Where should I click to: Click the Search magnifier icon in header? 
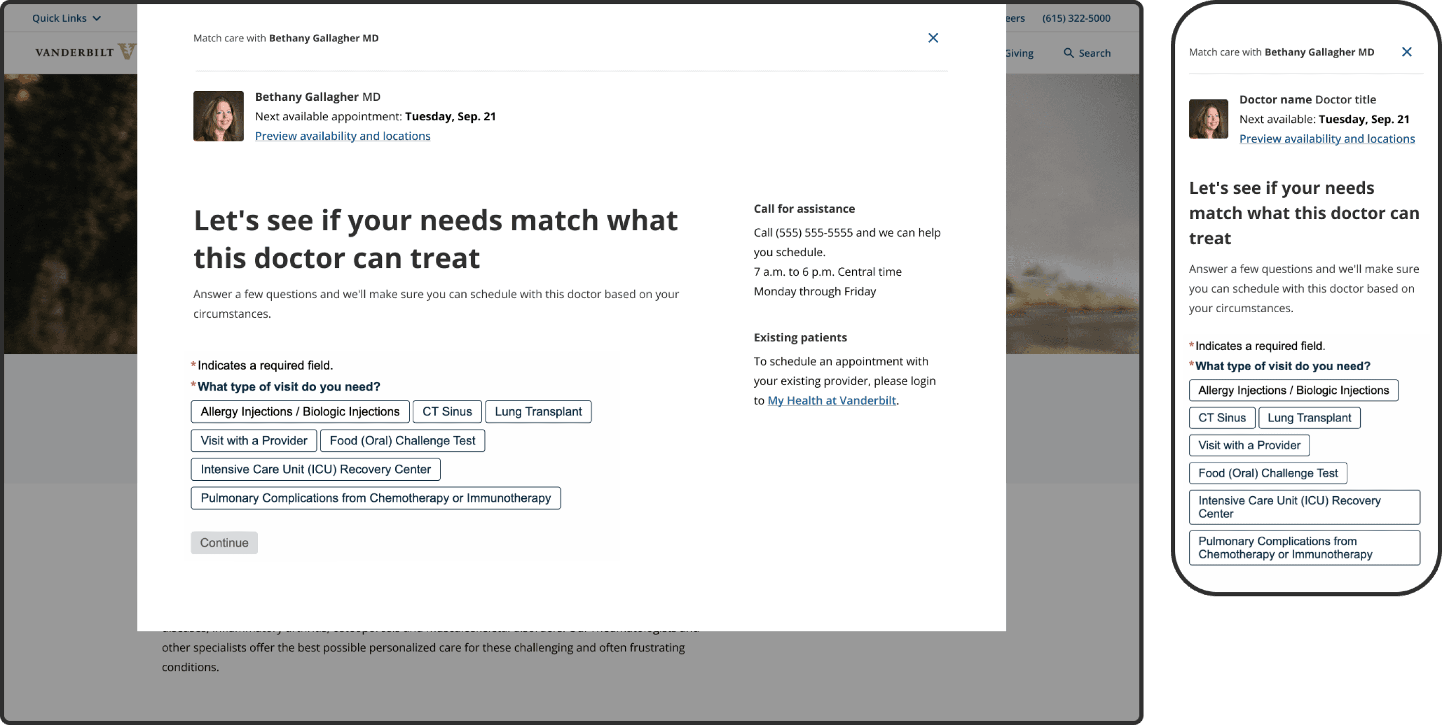[1068, 53]
